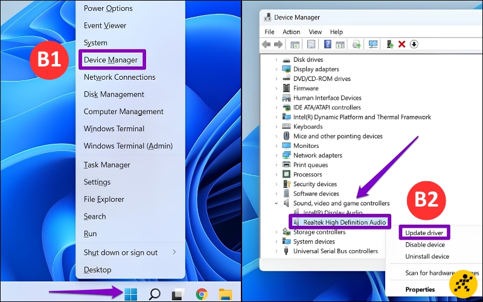The height and width of the screenshot is (302, 483).
Task: Open Task View icon on taskbar
Action: click(x=178, y=294)
